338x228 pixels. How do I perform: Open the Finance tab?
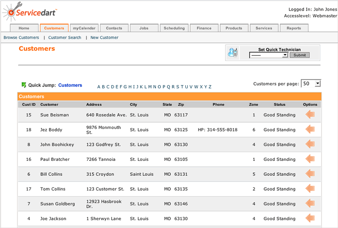pos(204,28)
